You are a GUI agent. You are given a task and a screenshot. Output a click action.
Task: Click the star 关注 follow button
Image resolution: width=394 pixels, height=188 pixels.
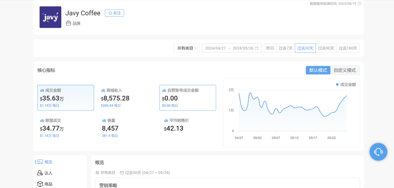tap(114, 13)
